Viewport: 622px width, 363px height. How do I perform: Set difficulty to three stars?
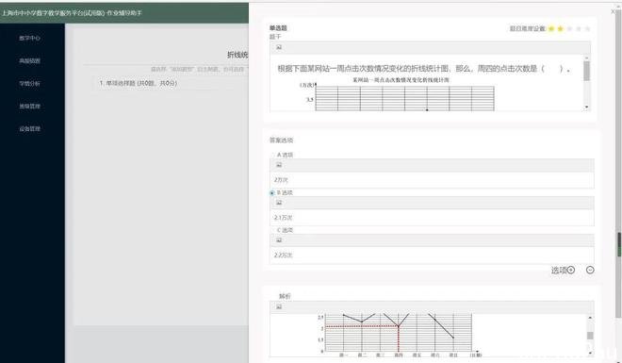click(x=569, y=28)
